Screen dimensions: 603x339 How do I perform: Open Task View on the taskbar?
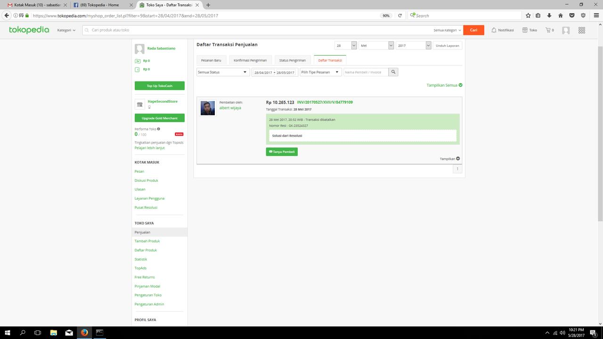(x=38, y=332)
